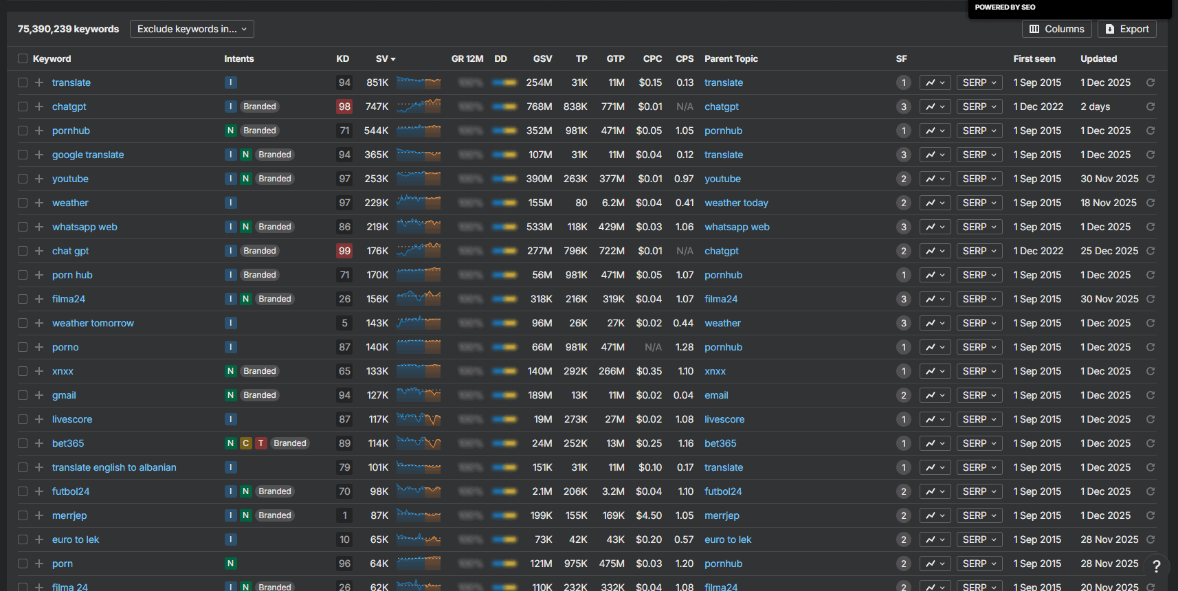Screen dimensions: 1178x591
Task: Click the Export button
Action: 1126,29
